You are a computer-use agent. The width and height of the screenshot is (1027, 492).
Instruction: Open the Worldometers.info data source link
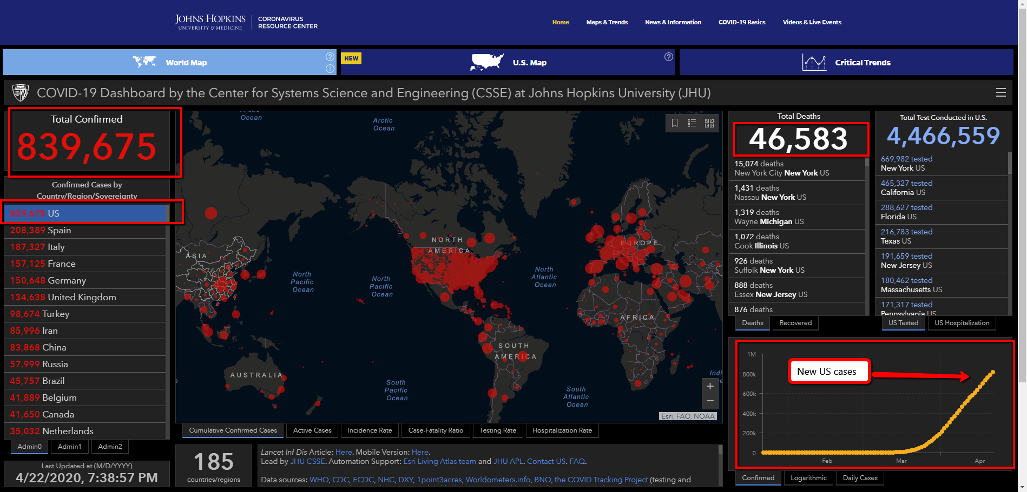pos(498,480)
